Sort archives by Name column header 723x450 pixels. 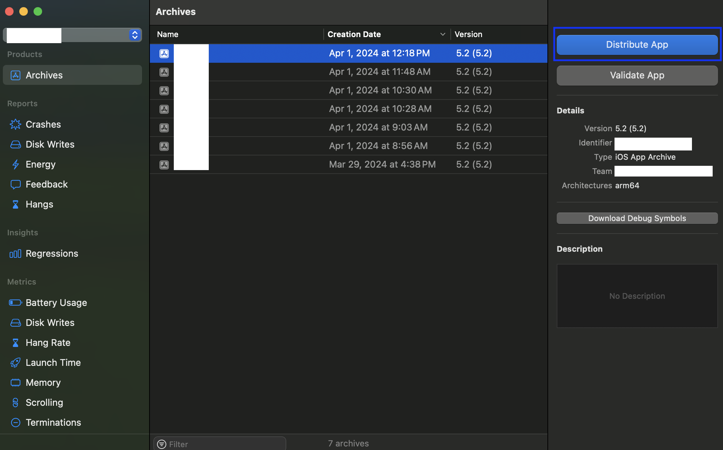[168, 34]
